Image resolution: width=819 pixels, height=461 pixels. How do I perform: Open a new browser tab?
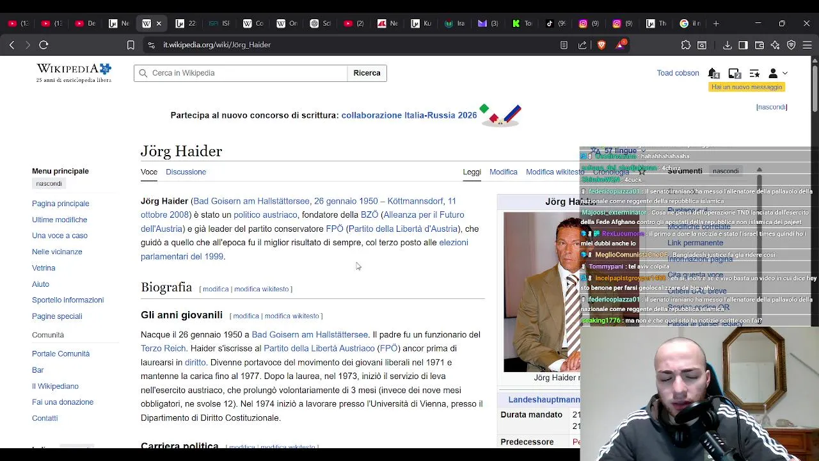coord(716,23)
